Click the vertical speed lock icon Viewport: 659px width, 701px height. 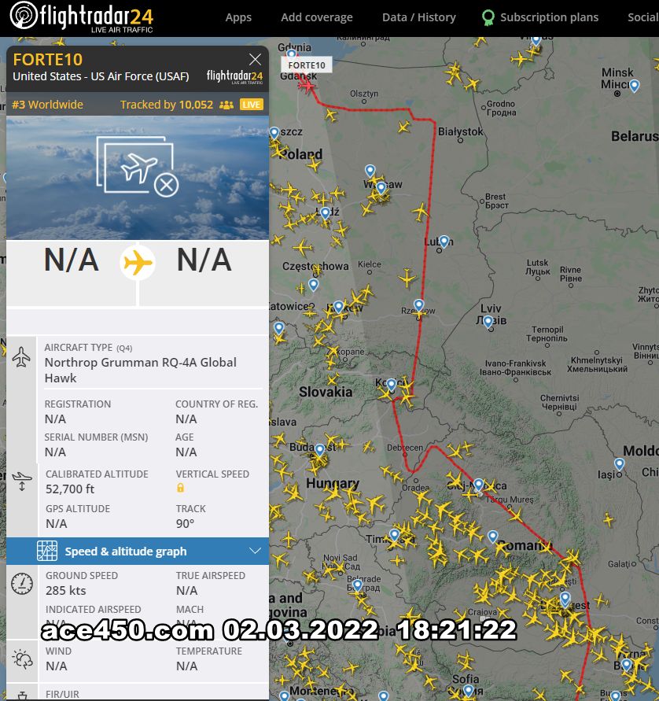(x=181, y=488)
